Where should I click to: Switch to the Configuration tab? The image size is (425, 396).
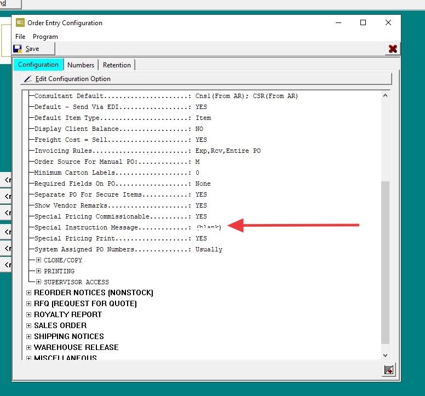[x=38, y=65]
